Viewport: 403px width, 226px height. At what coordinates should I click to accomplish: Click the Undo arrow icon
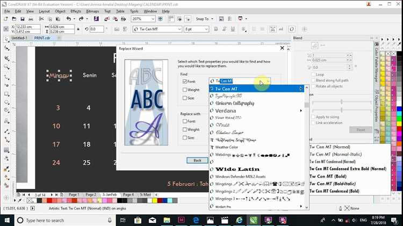click(68, 19)
